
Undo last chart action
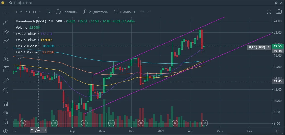click(x=142, y=12)
